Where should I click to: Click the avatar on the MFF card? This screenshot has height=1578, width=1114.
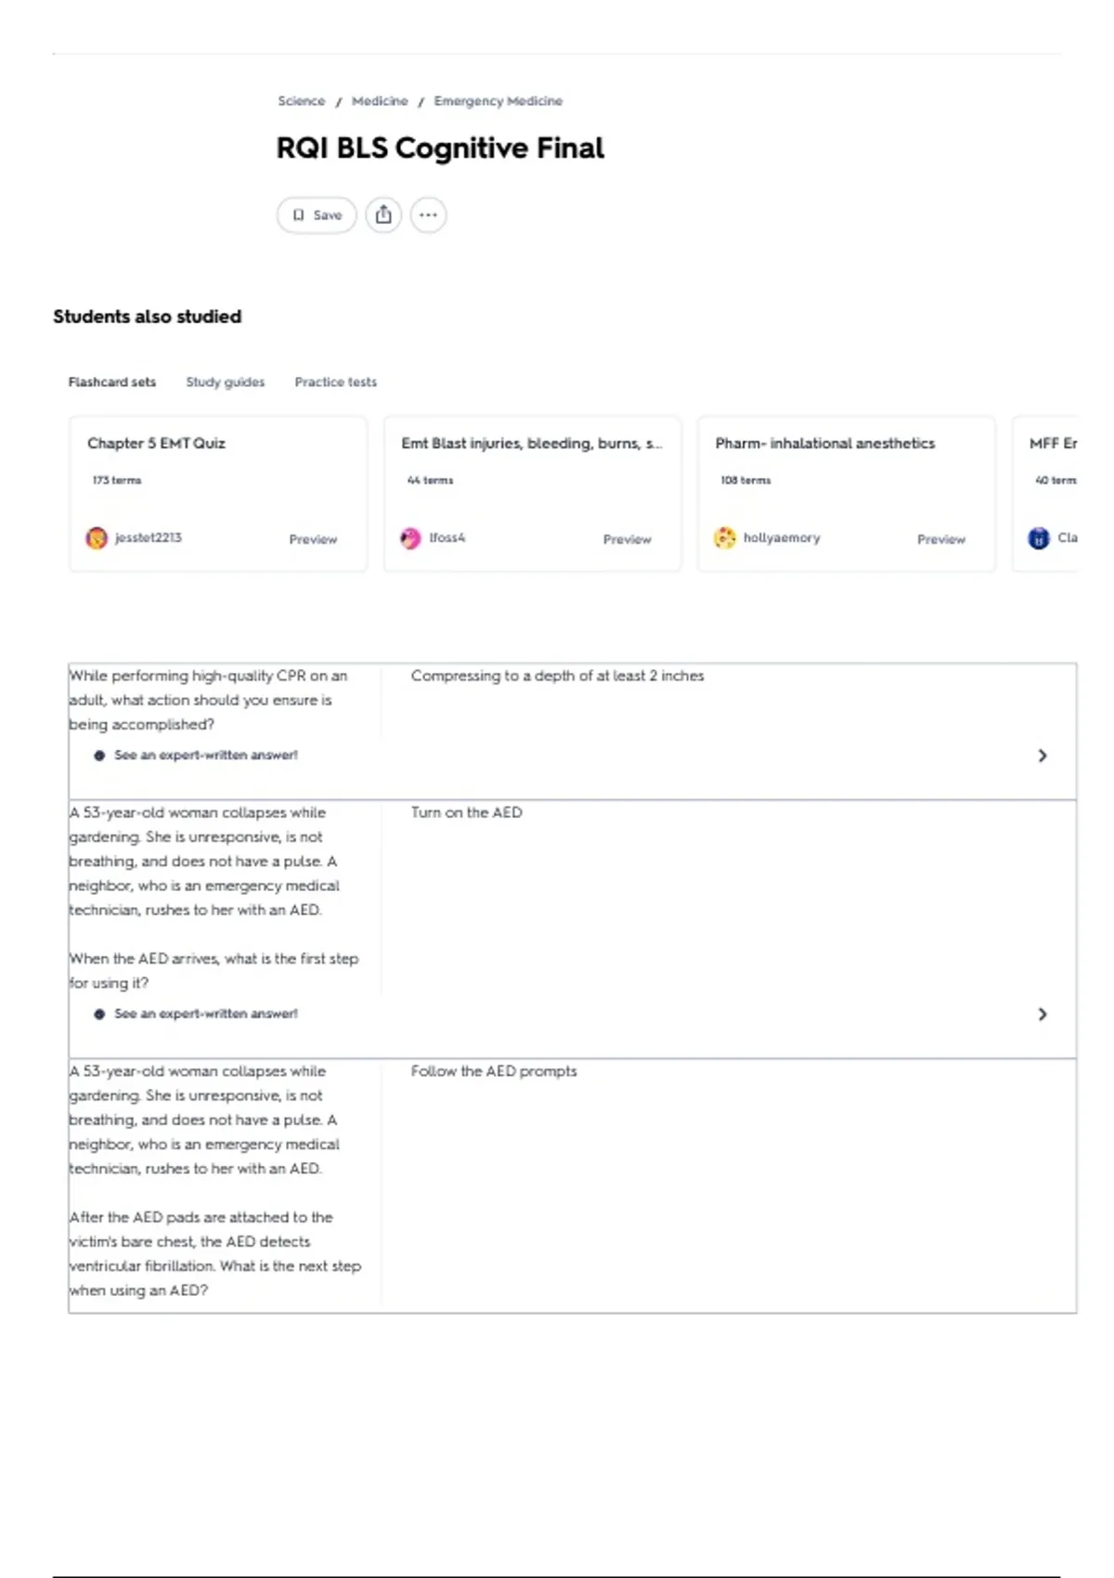1039,538
